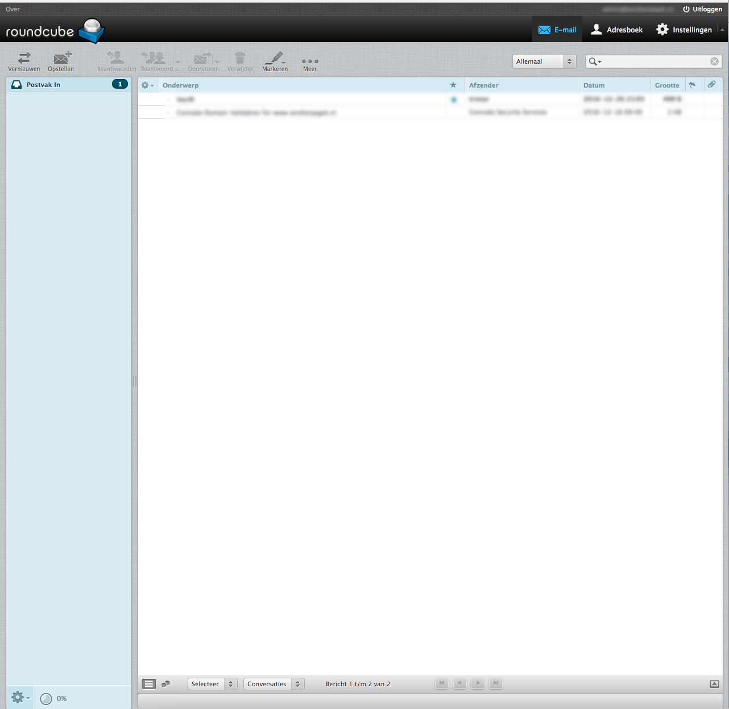Image resolution: width=729 pixels, height=709 pixels.
Task: Click the Over link
Action: [13, 9]
